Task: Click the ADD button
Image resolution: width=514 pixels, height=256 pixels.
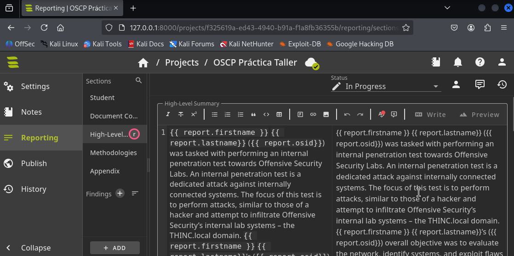Action: [x=115, y=248]
